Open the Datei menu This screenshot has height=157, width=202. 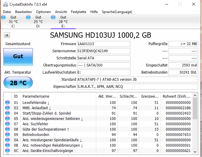coord(7,12)
